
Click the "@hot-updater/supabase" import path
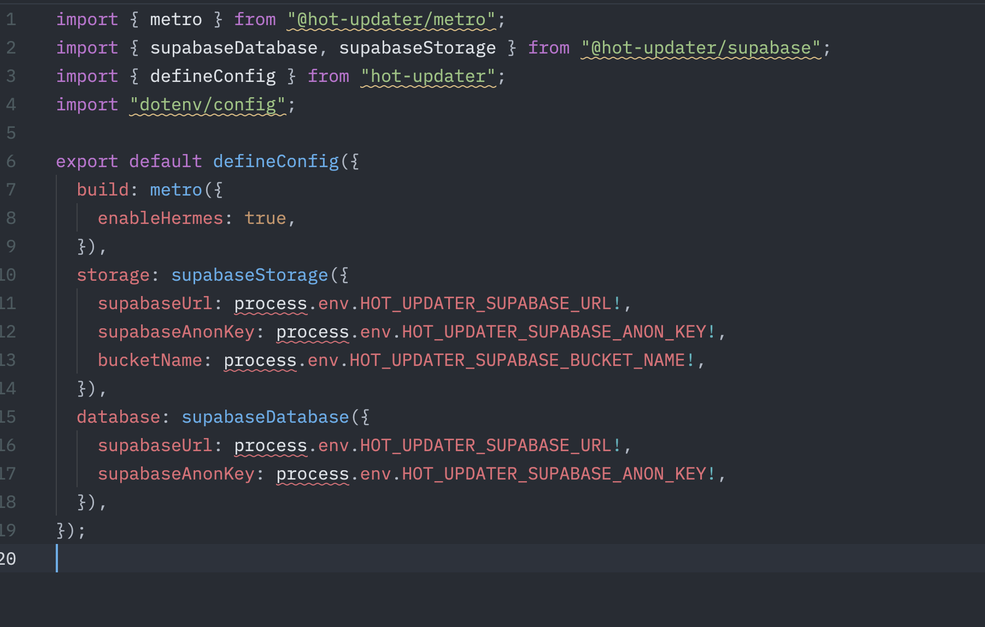[701, 48]
